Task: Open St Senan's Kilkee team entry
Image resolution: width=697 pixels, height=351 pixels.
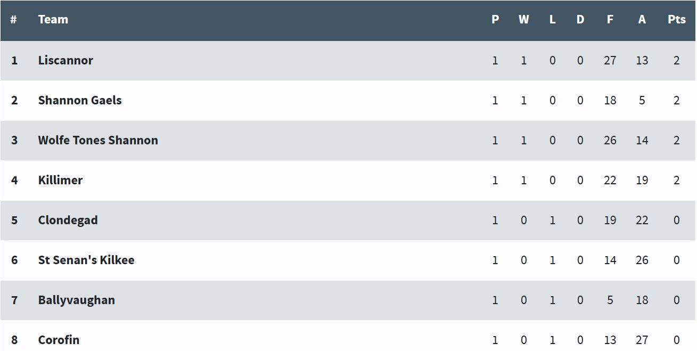Action: [x=86, y=260]
